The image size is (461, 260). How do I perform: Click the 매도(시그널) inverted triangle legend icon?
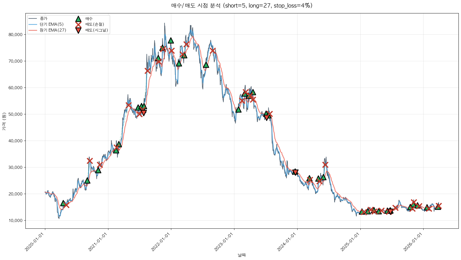pos(78,30)
